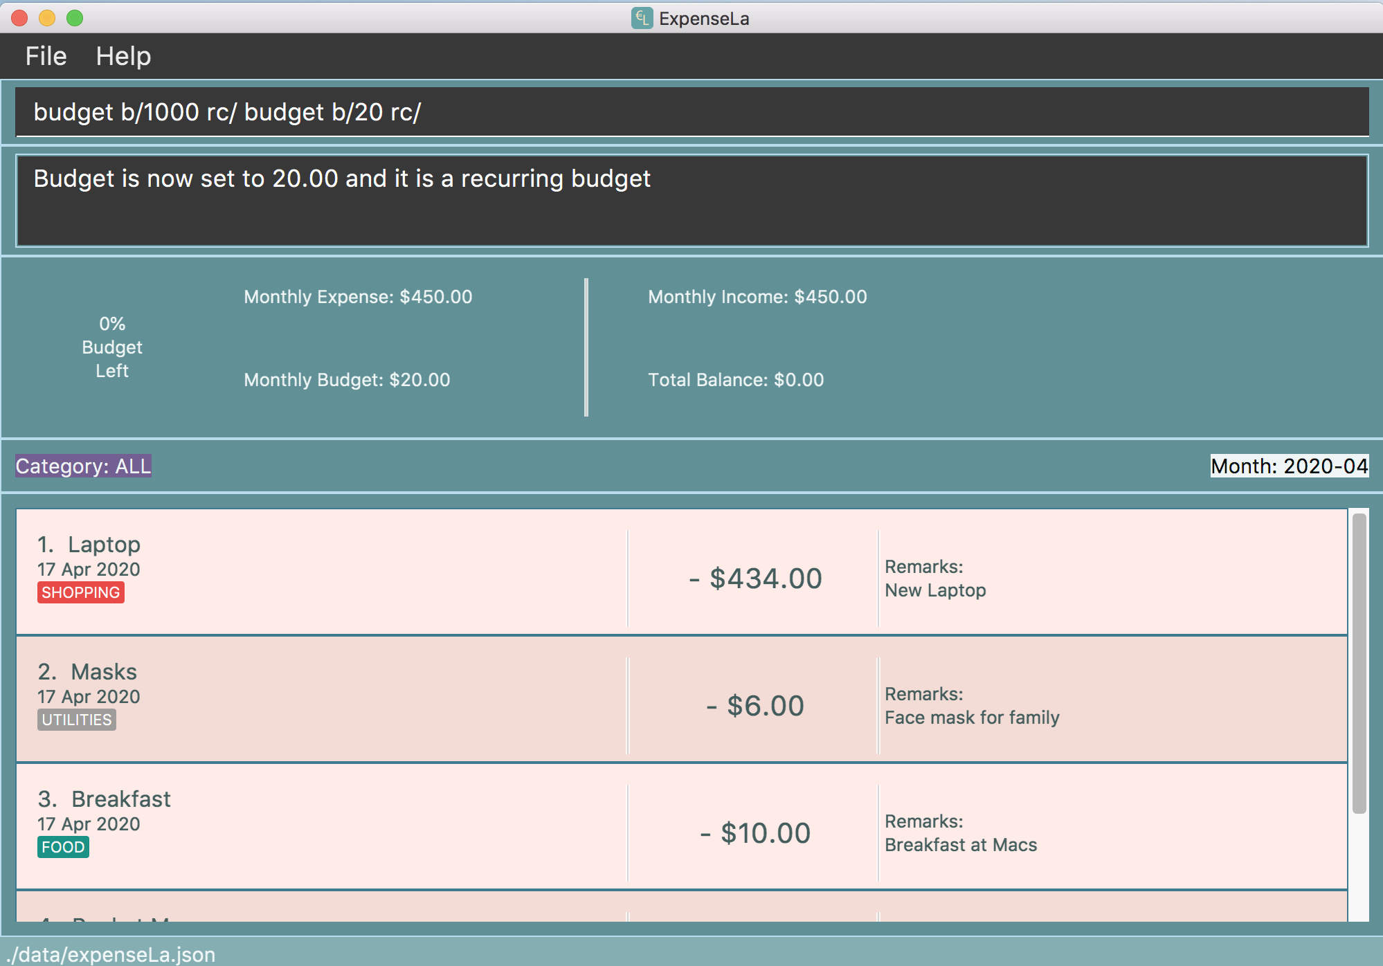
Task: Click the transaction list scrollbar thumb
Action: [x=1359, y=663]
